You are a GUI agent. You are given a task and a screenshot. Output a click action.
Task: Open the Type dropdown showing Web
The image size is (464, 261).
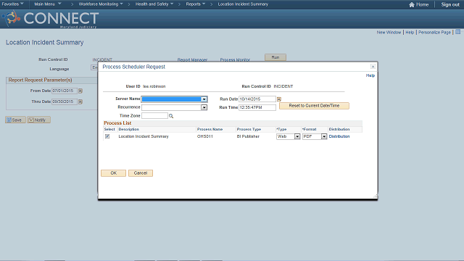pyautogui.click(x=297, y=136)
